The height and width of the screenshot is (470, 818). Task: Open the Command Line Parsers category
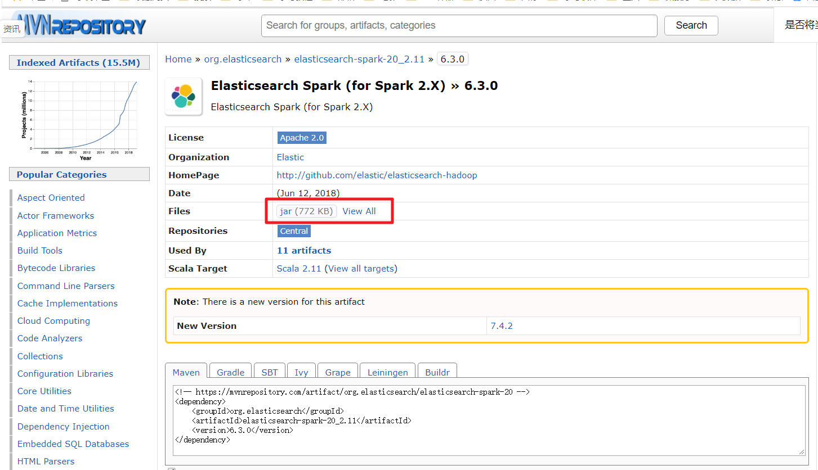tap(66, 286)
